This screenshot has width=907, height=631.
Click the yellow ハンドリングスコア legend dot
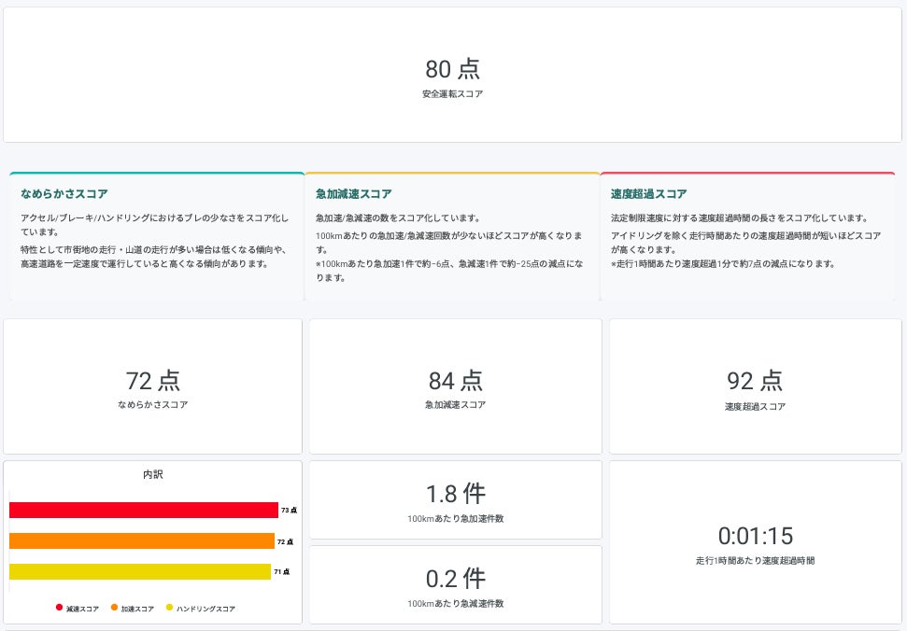169,608
